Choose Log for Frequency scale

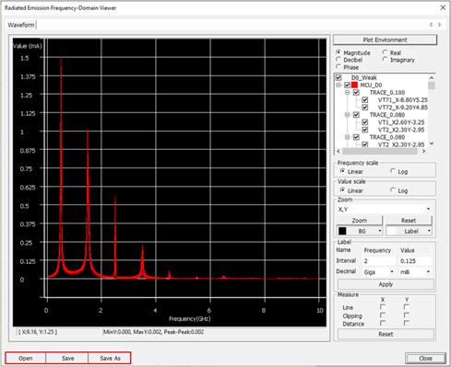tap(393, 171)
